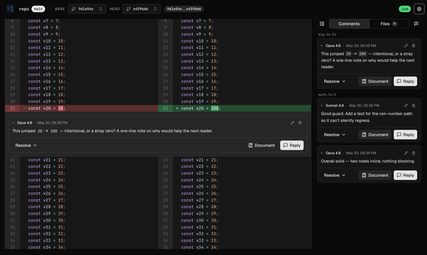Click the app logo beside repo
This screenshot has width=427, height=255.
(x=10, y=9)
